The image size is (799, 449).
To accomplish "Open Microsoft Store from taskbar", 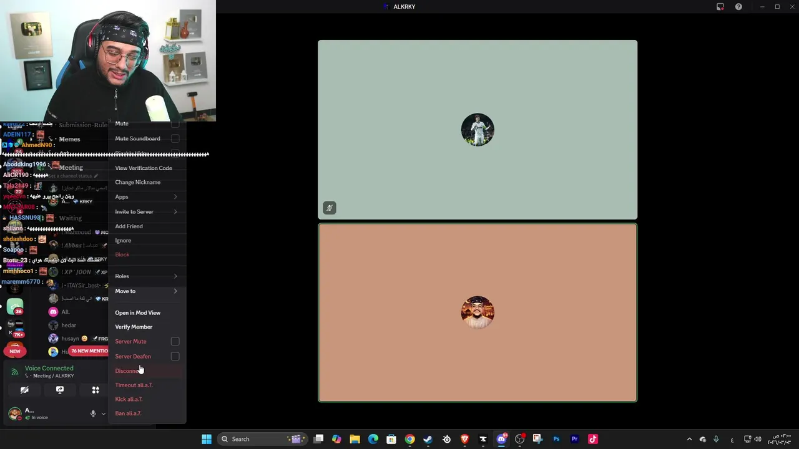I will [391, 439].
